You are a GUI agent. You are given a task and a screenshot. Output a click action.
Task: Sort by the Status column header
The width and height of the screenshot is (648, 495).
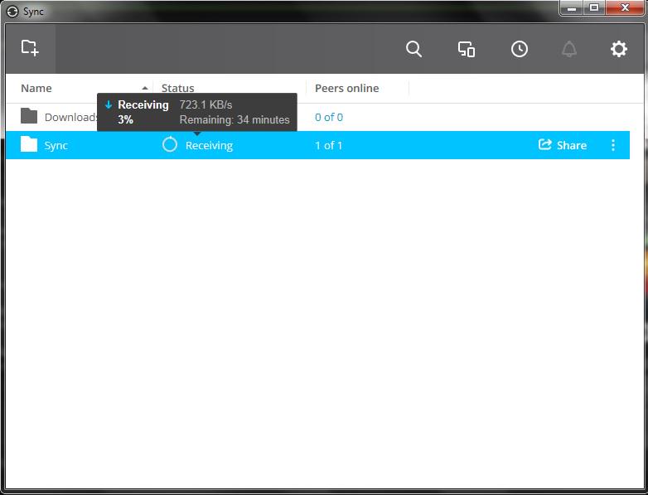pos(177,88)
